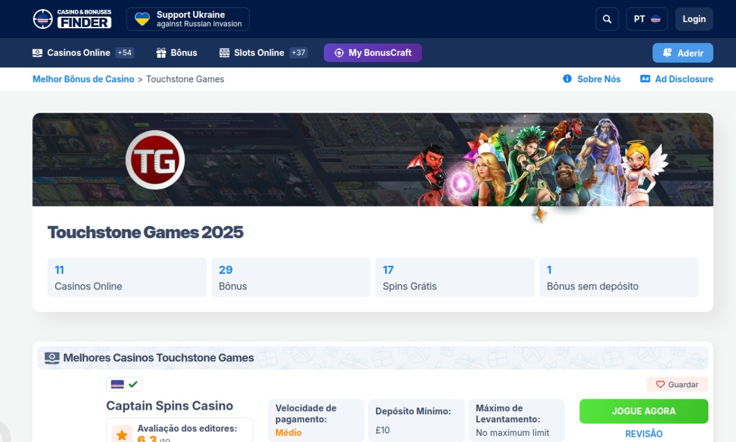Open the Support Ukraine banner

coord(188,19)
